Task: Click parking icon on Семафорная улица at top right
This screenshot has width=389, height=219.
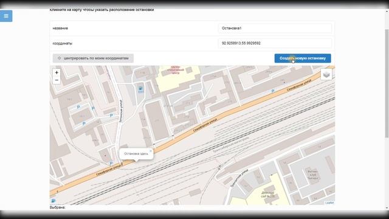Action: pyautogui.click(x=273, y=91)
